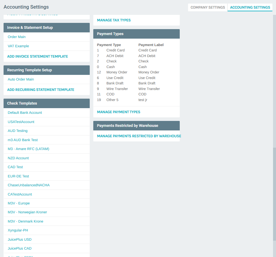
Task: Open the USATestAccount check template
Action: [21, 122]
